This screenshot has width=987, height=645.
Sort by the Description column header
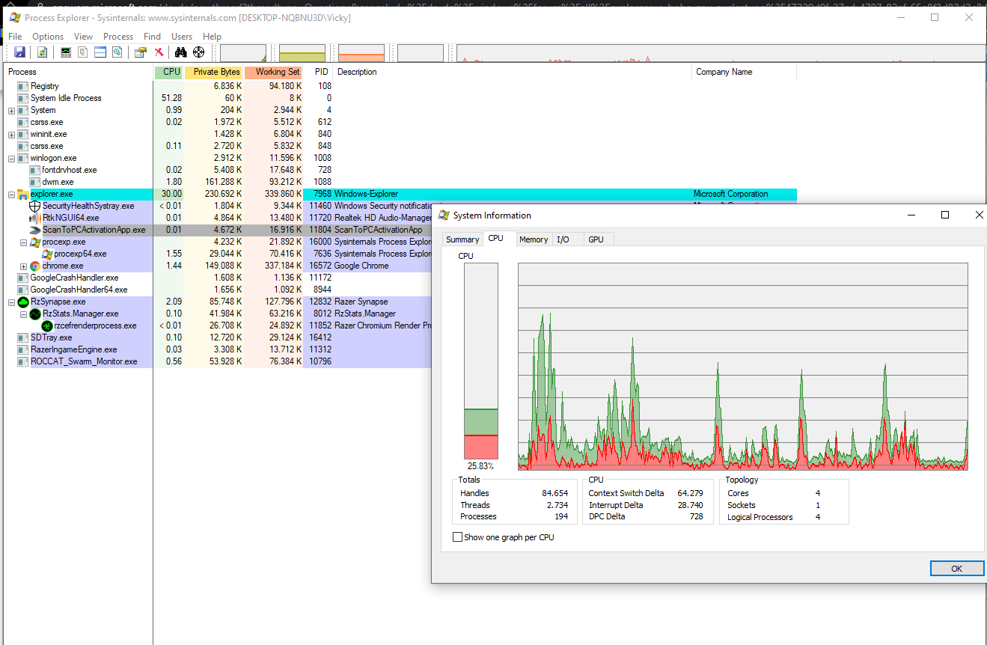[x=513, y=72]
